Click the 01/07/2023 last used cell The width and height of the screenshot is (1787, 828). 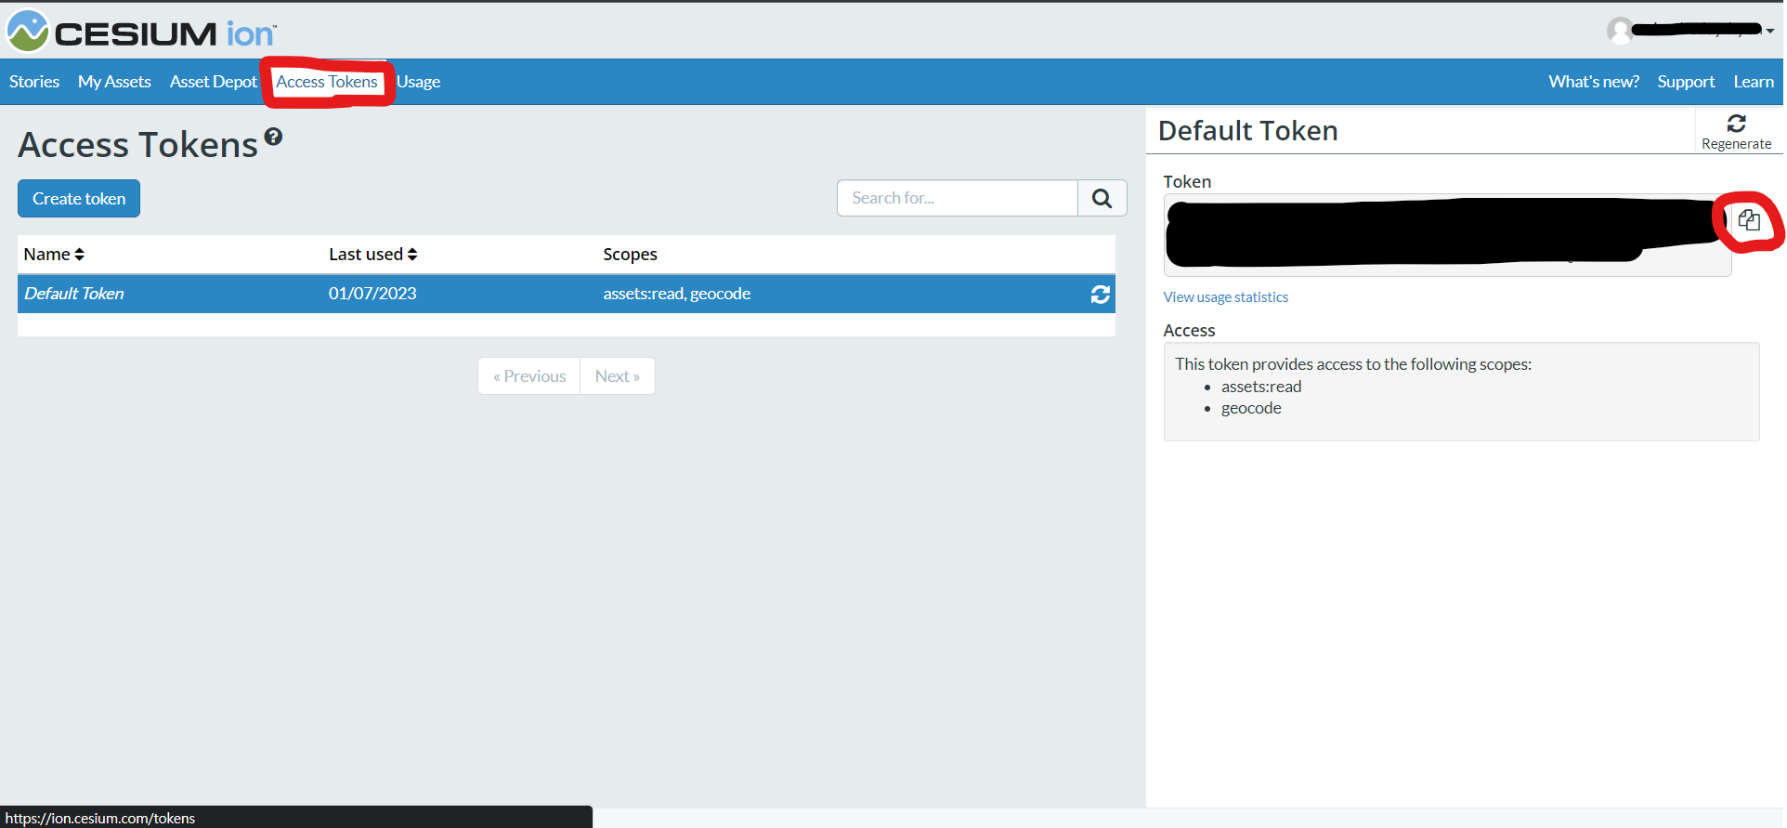click(372, 294)
